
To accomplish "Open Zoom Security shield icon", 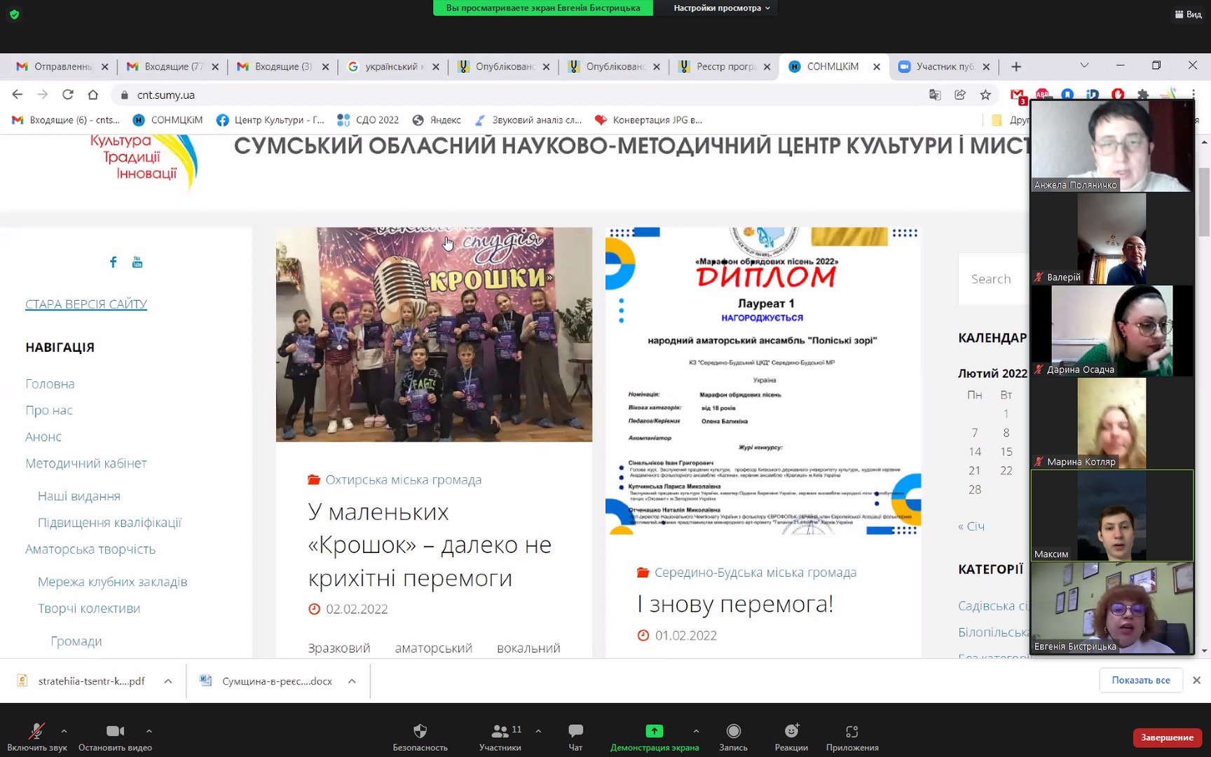I will (x=420, y=732).
